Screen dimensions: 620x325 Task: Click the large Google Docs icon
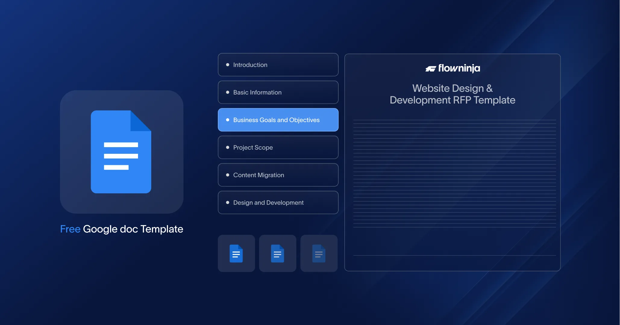(x=121, y=152)
